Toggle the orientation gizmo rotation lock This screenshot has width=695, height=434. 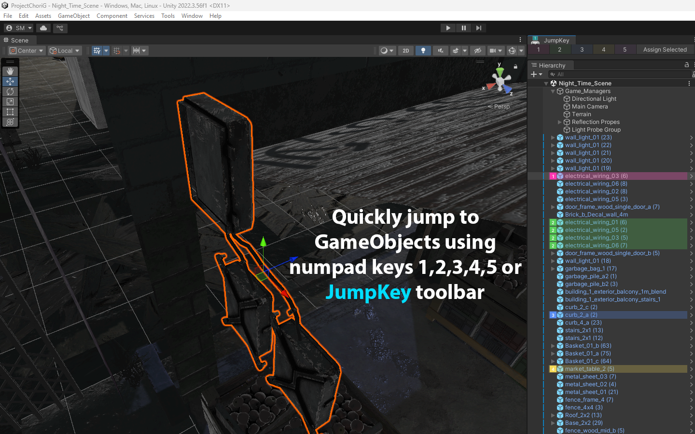coord(515,67)
